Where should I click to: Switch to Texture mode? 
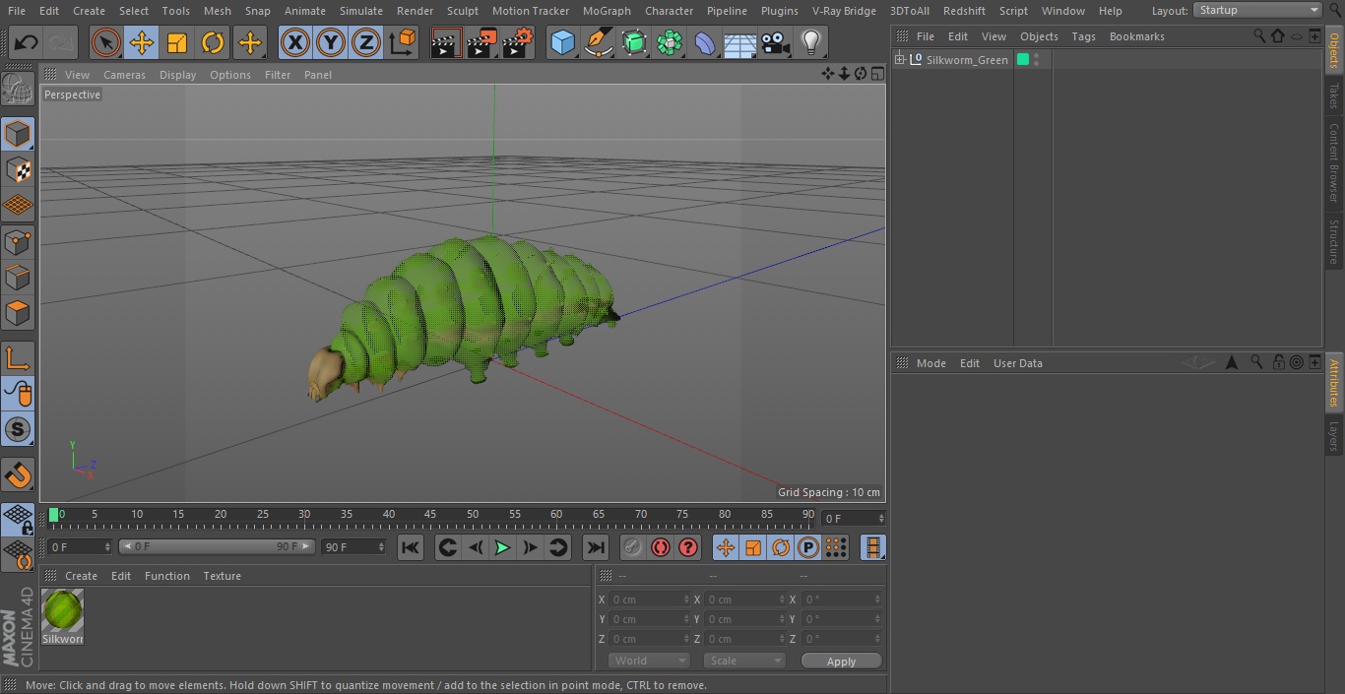18,169
